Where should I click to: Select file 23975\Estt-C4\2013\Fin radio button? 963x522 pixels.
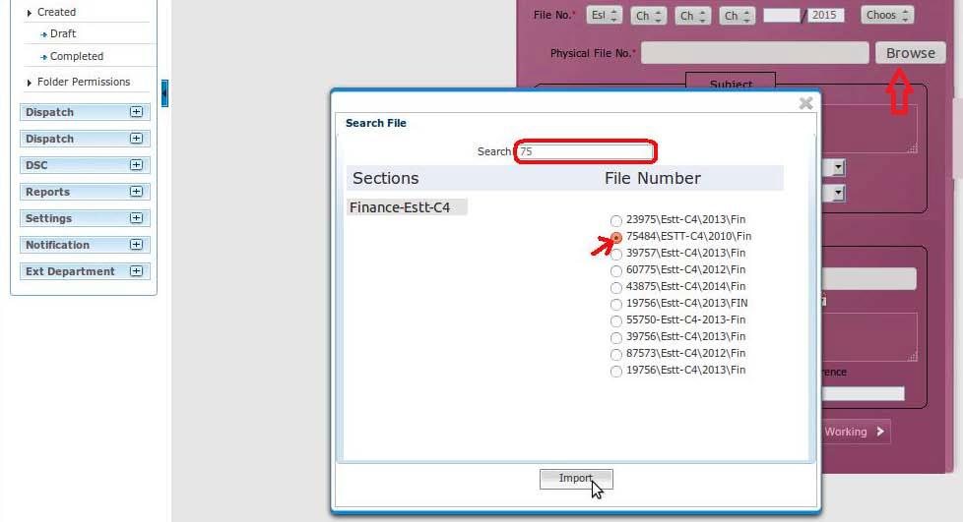click(x=616, y=220)
